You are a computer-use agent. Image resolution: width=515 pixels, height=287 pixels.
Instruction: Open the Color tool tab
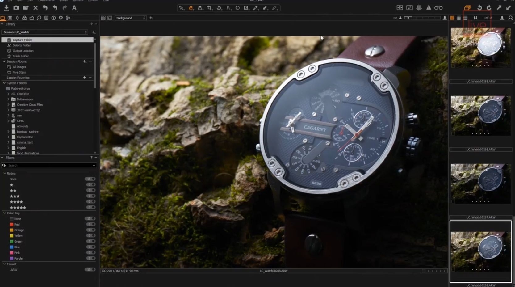click(x=24, y=18)
